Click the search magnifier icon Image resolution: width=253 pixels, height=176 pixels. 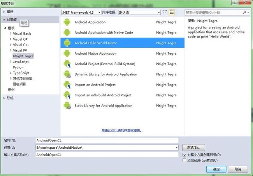[244, 12]
